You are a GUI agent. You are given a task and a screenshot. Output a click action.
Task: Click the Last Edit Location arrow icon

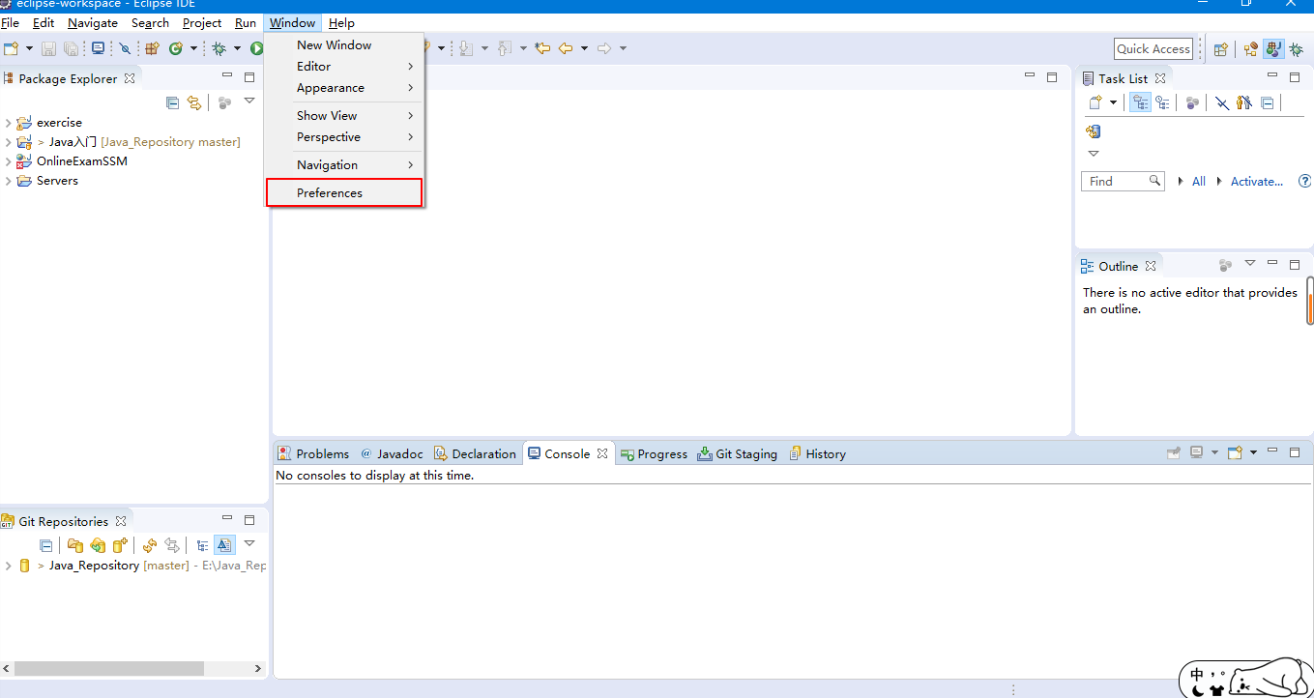pyautogui.click(x=542, y=48)
